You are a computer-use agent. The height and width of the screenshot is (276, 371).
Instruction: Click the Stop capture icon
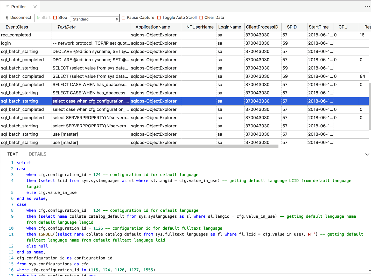click(x=55, y=17)
